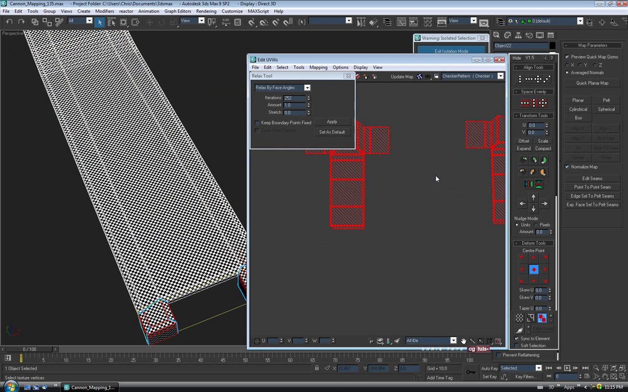628x392 pixels.
Task: Open the Hierarchy command panel tab
Action: tap(518, 35)
